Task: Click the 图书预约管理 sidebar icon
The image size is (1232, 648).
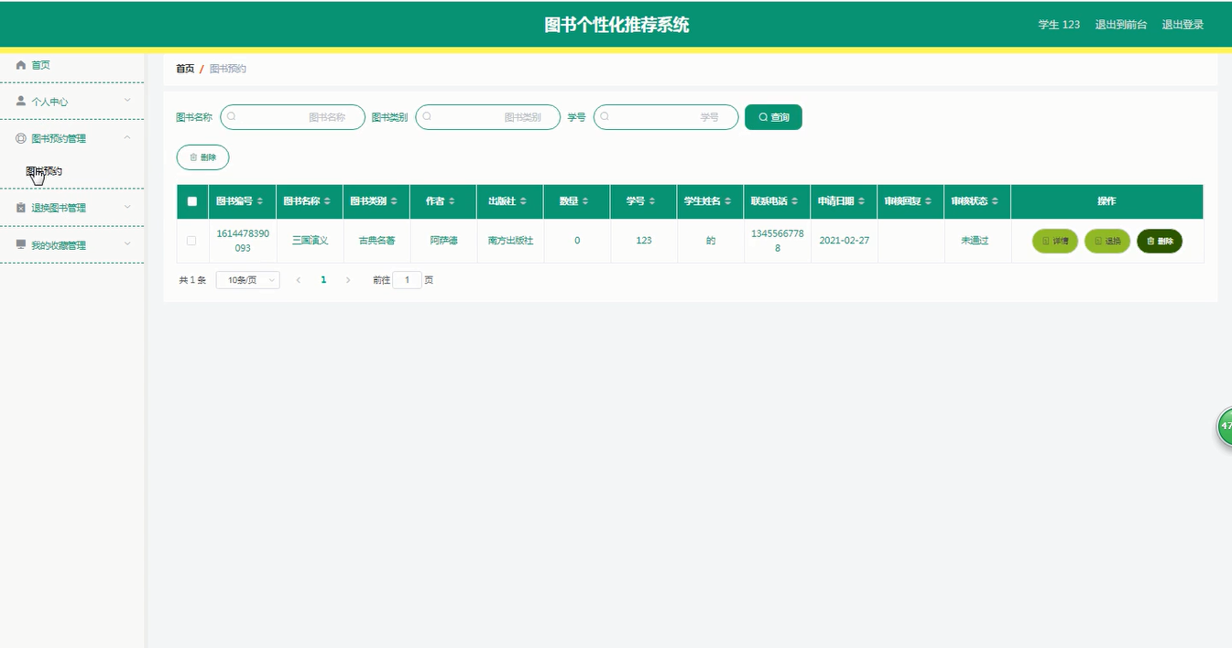Action: pyautogui.click(x=21, y=138)
